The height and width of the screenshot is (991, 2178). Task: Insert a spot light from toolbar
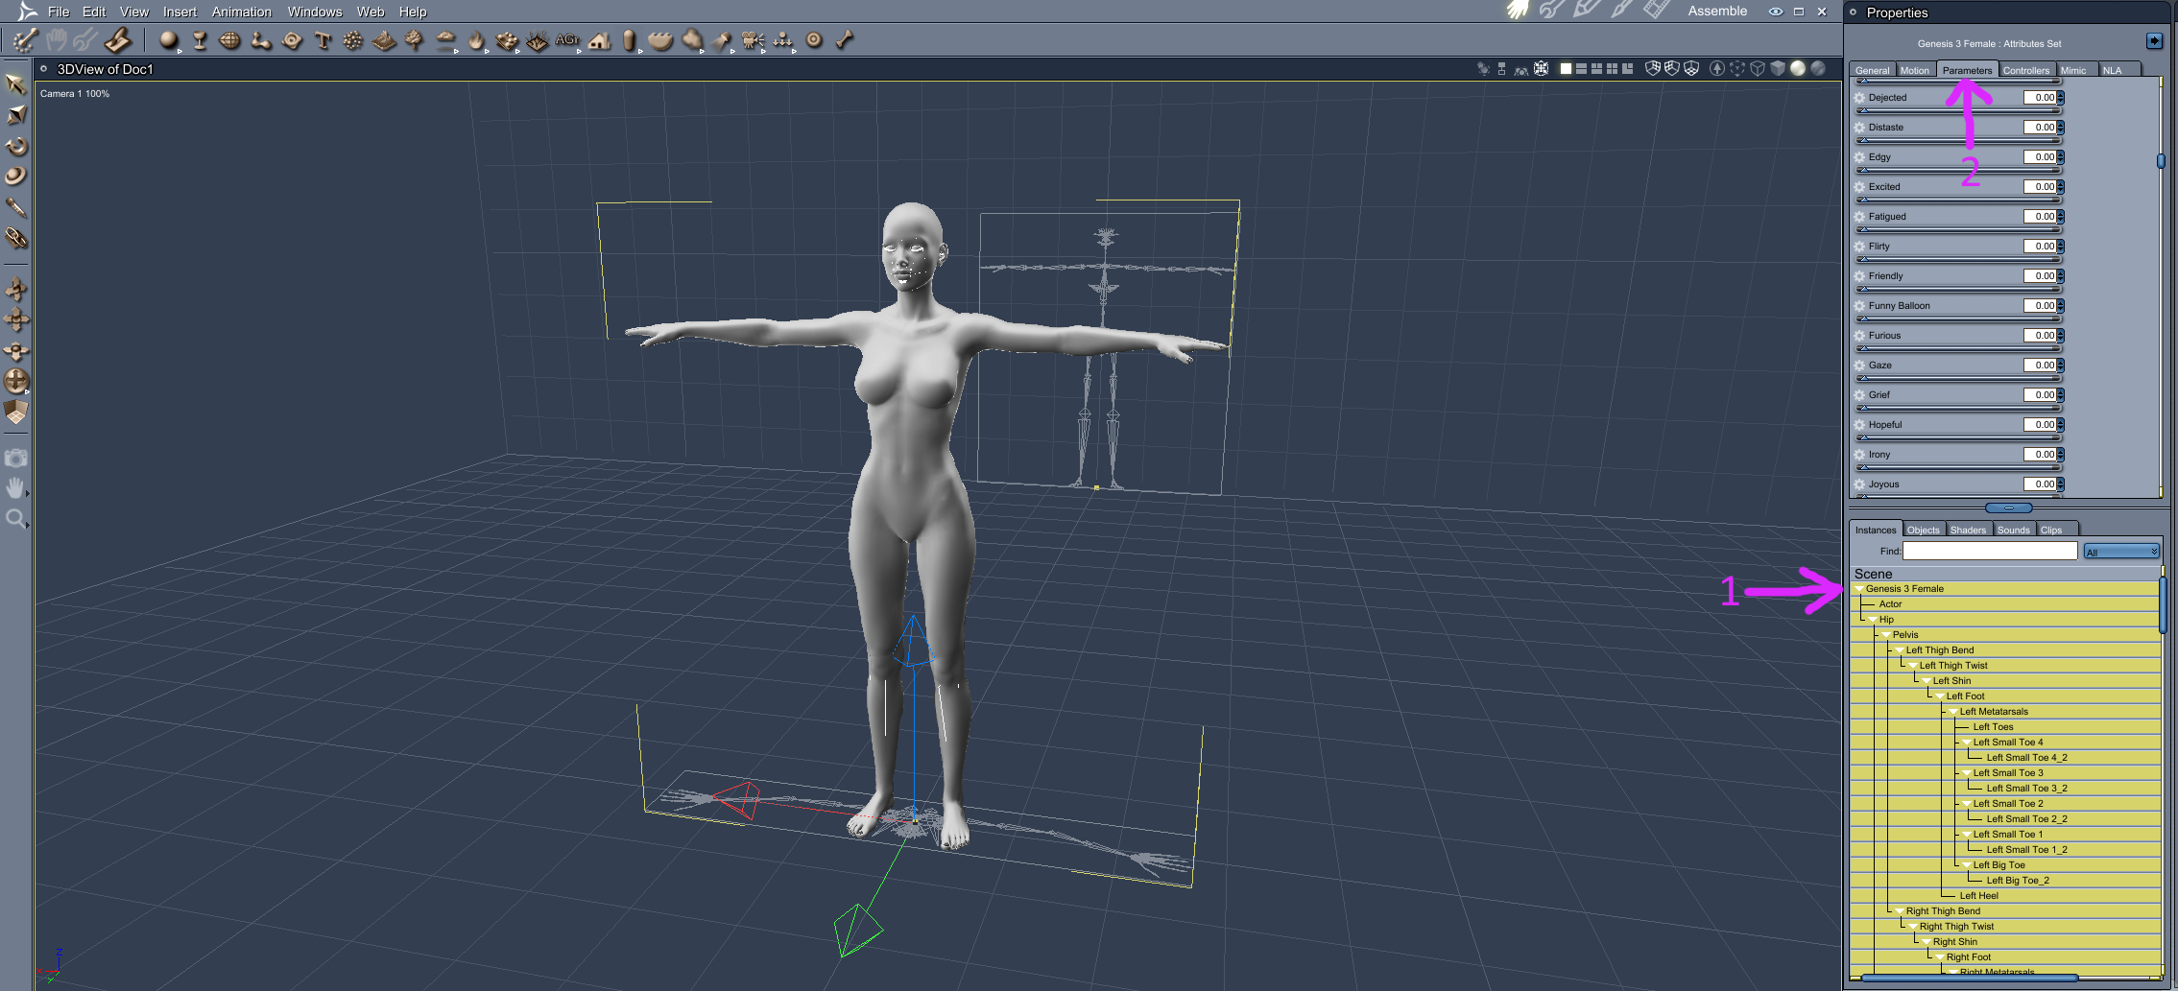[x=723, y=40]
